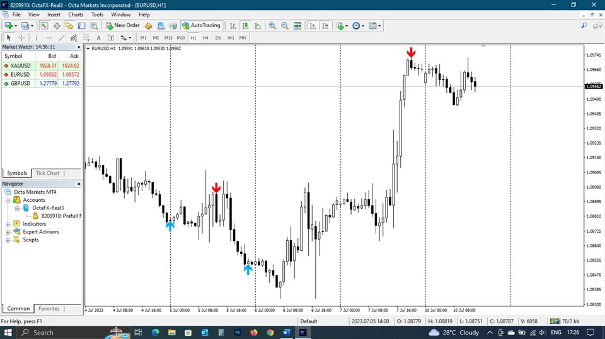
Task: Select XAUUSD in Market Watch
Action: click(20, 65)
